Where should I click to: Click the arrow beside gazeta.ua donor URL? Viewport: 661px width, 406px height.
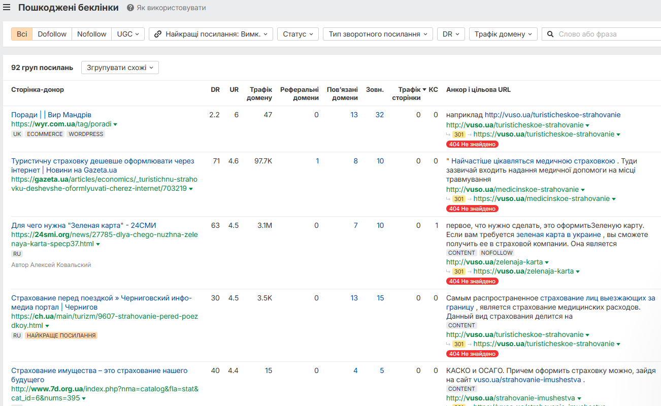190,189
